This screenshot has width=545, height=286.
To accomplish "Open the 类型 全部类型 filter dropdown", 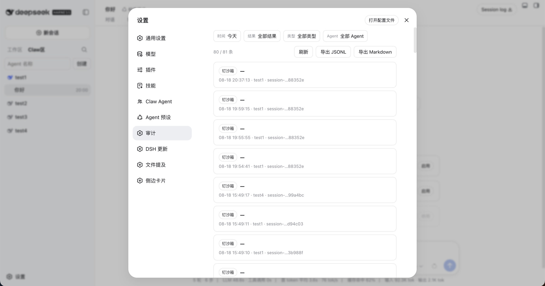I will [302, 36].
